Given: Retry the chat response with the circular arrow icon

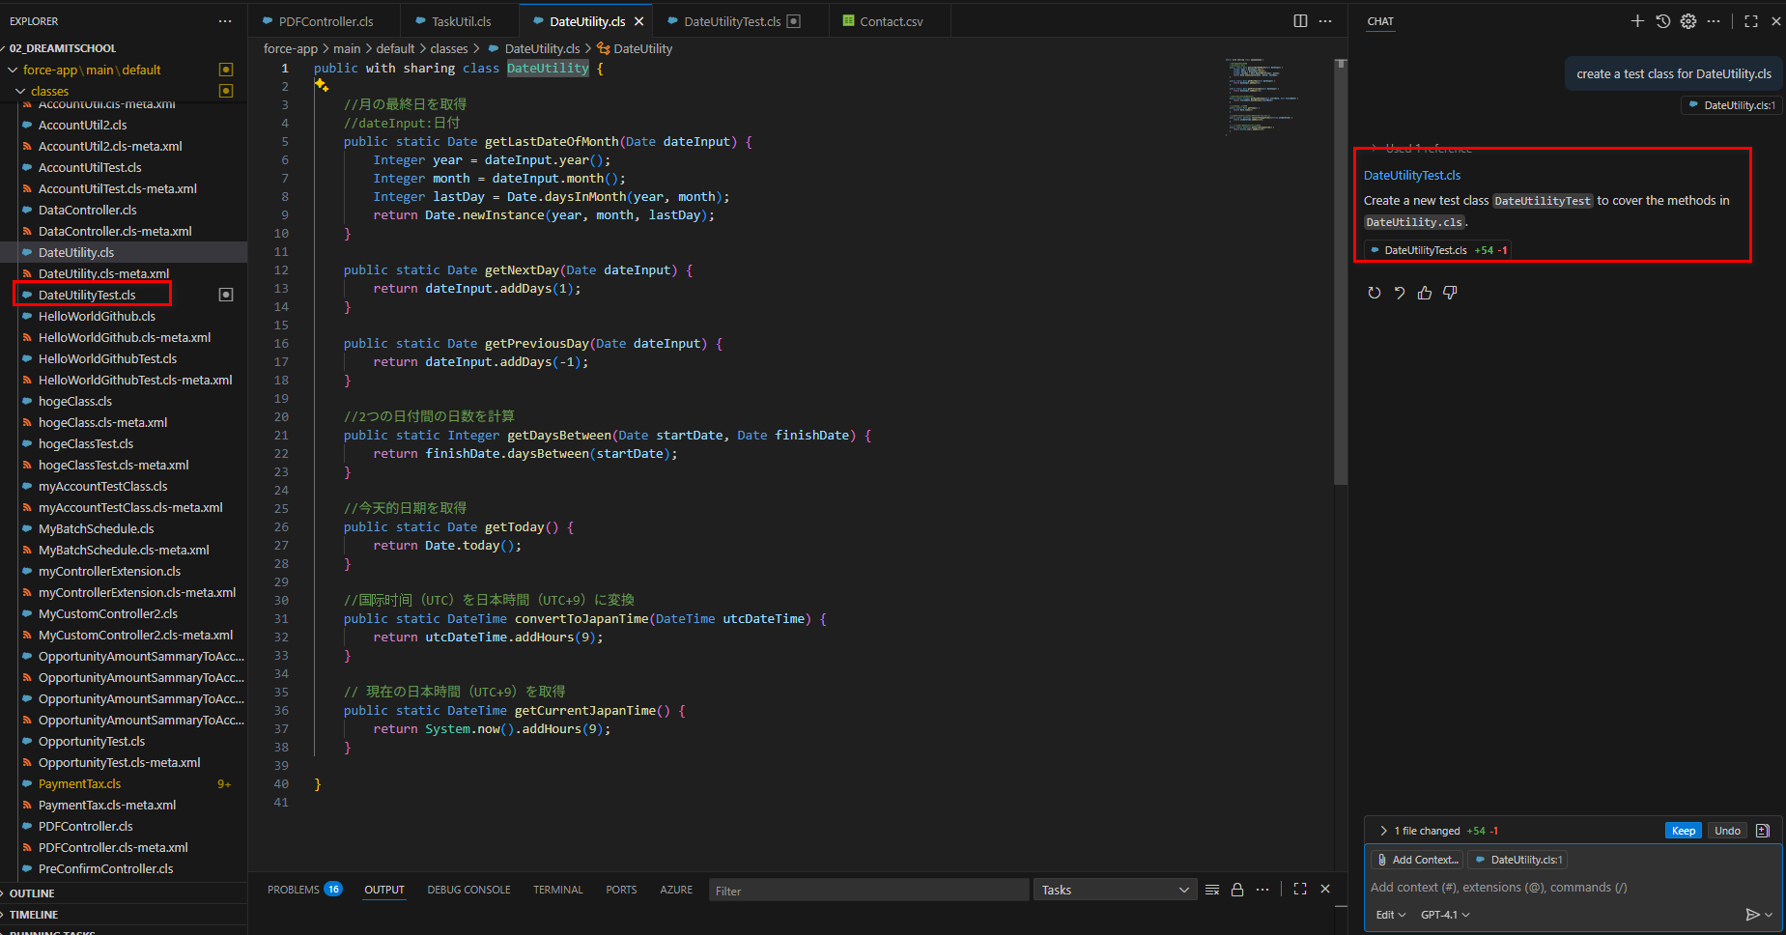Looking at the screenshot, I should [x=1375, y=293].
